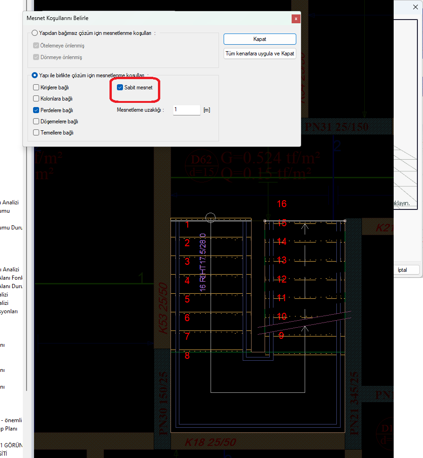This screenshot has height=458, width=423.
Task: Enable the Temellere bağlı checkbox
Action: [x=36, y=133]
